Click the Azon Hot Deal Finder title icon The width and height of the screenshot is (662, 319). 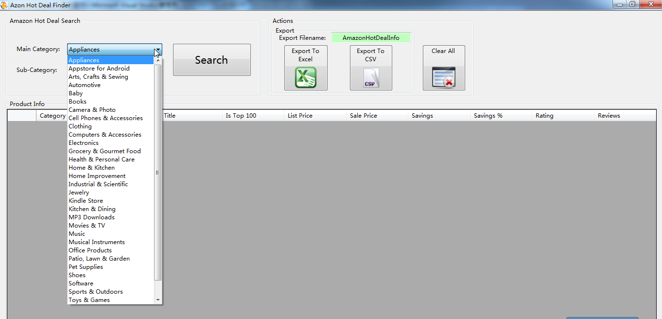click(4, 5)
